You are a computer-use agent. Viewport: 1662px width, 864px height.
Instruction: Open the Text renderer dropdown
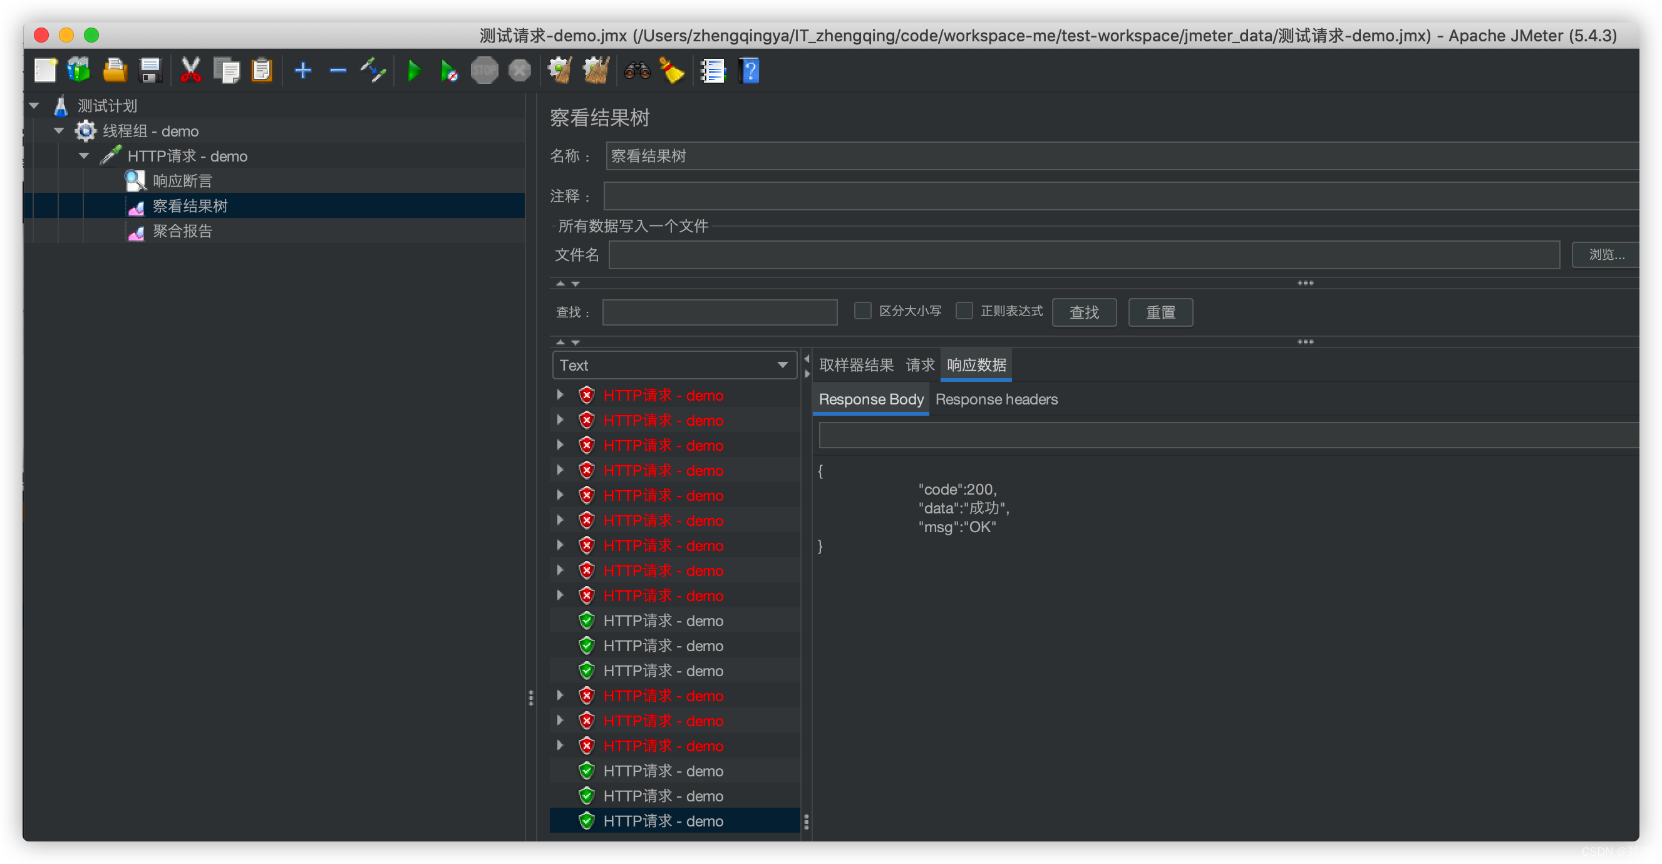[674, 365]
